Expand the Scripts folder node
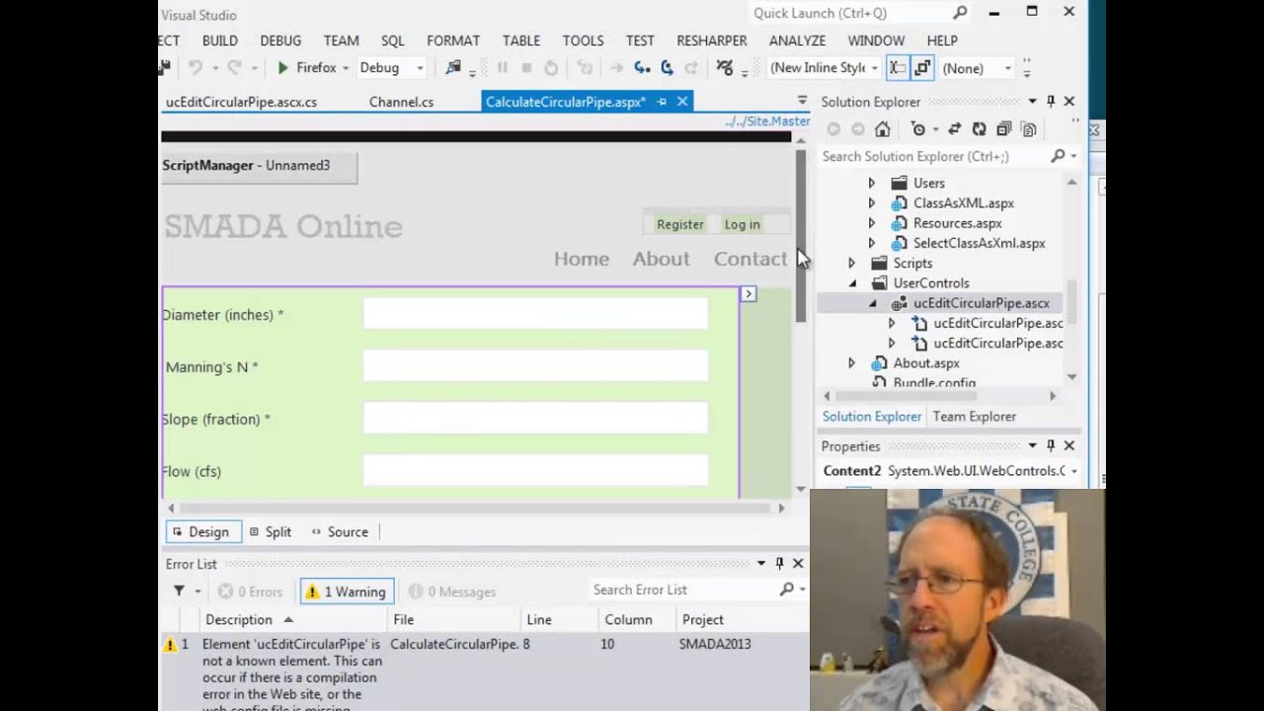The image size is (1264, 711). pyautogui.click(x=851, y=263)
